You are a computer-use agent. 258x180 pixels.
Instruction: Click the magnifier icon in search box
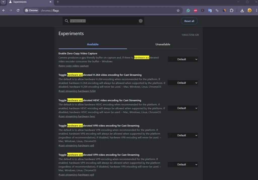pyautogui.click(x=67, y=21)
